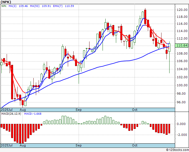Select the NPK legend label

(x=4, y=6)
